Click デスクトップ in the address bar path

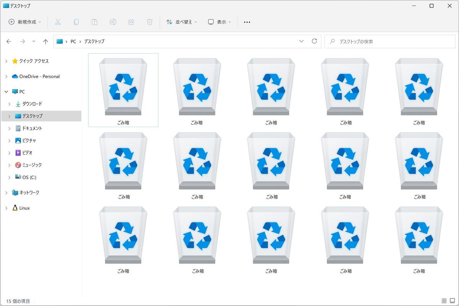point(94,41)
